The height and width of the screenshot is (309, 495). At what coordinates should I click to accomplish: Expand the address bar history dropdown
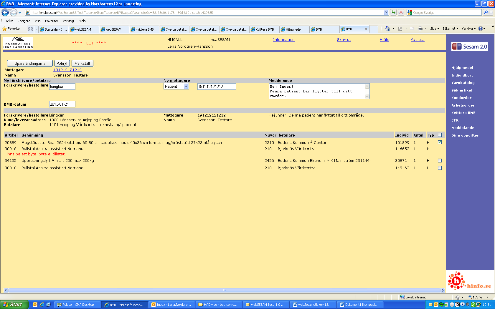tap(386, 12)
